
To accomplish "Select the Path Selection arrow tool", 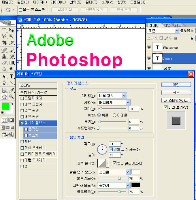I will [x=4, y=76].
